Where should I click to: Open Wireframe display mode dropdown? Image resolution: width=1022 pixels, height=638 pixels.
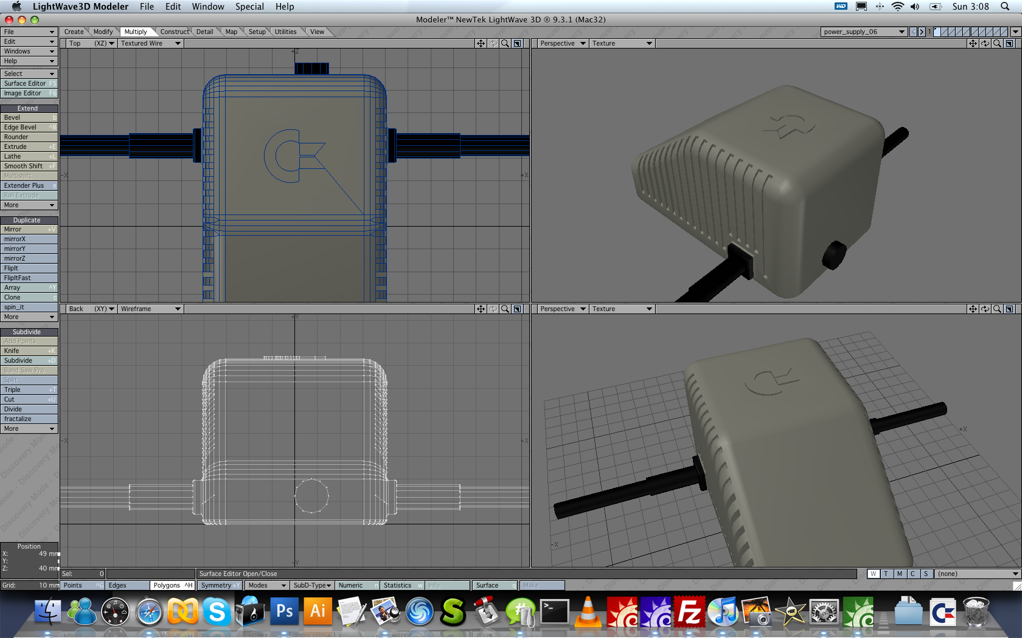click(x=150, y=309)
